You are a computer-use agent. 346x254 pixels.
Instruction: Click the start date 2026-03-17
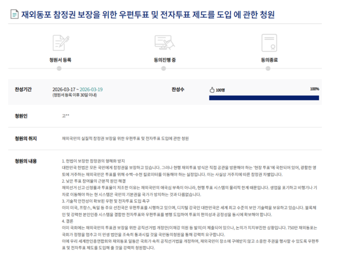click(64, 89)
